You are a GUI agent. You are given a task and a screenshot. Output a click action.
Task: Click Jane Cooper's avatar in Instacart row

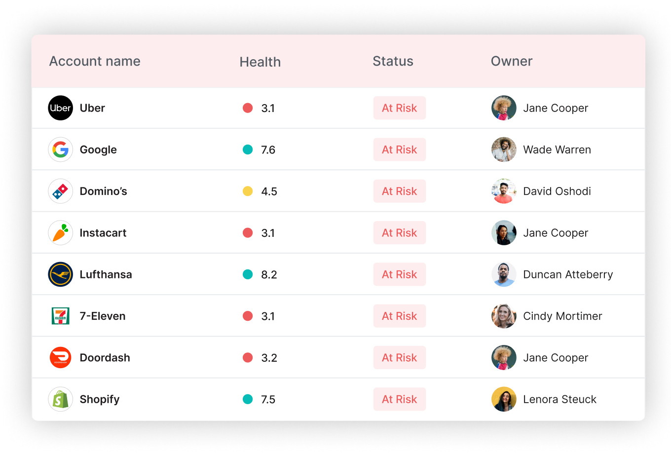[504, 233]
